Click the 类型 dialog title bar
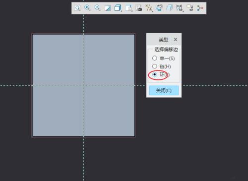 point(164,39)
